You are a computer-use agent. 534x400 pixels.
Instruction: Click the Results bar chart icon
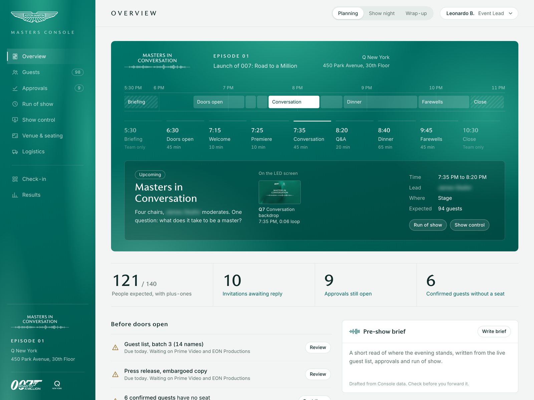[x=15, y=195]
